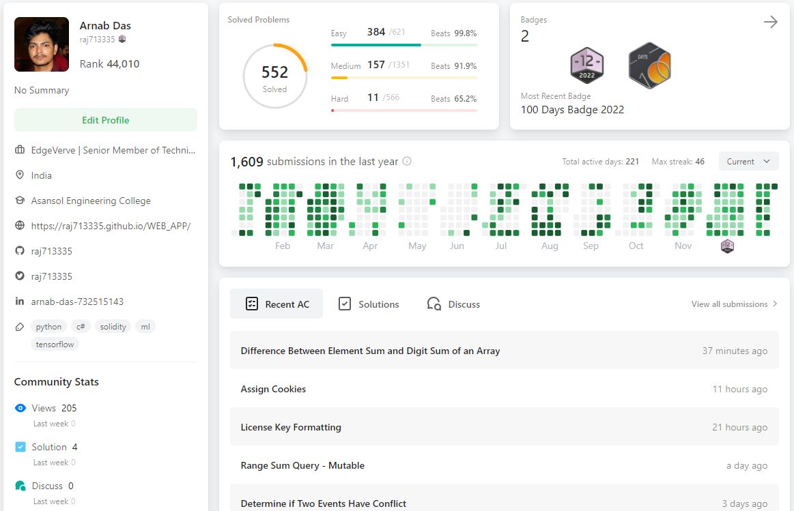Click the 12 2022 hexagon badge
This screenshot has height=511, width=794.
coord(587,65)
